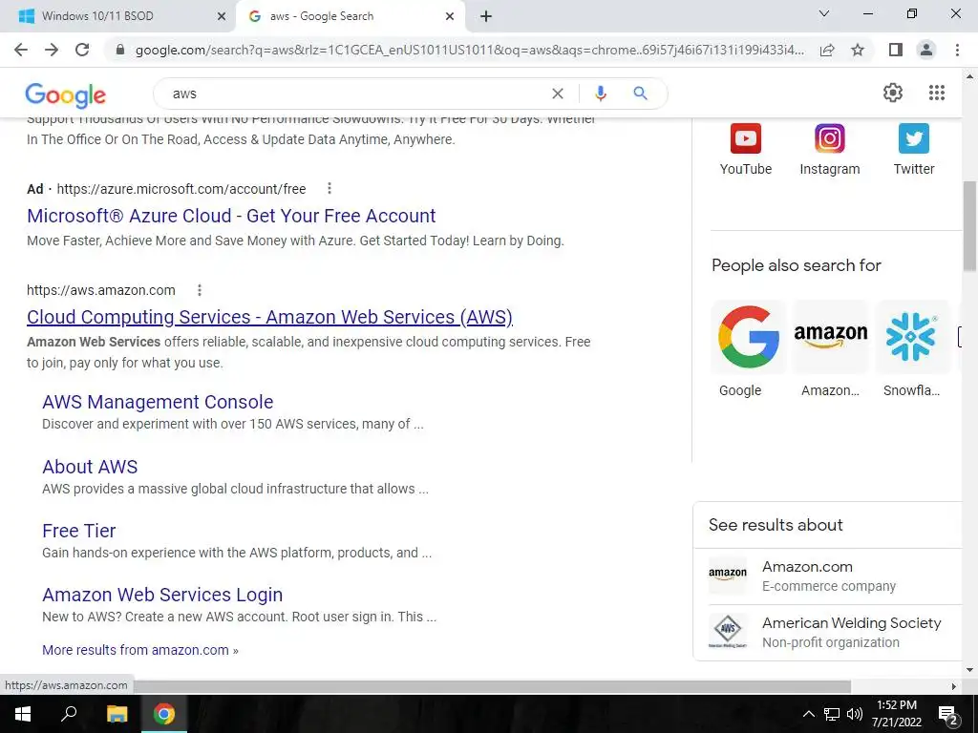
Task: Open Chrome tab search chevron
Action: click(824, 13)
